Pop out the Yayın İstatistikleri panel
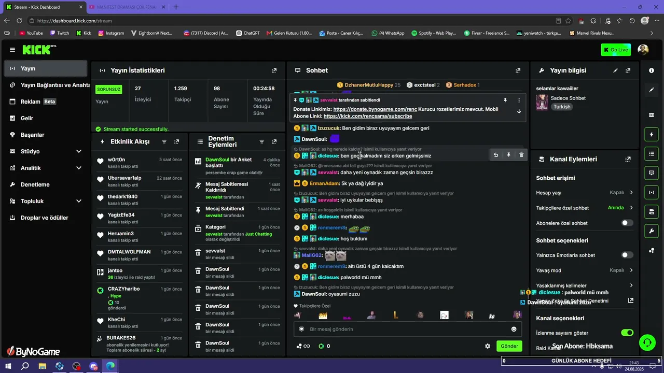 [x=274, y=70]
